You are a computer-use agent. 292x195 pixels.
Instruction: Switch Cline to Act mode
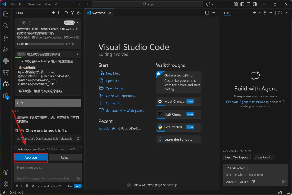click(78, 186)
